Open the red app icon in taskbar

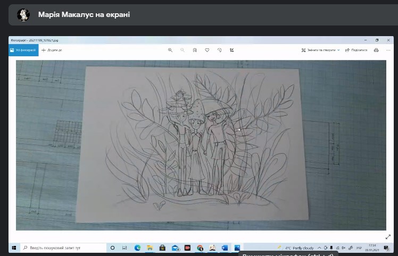[188, 248]
